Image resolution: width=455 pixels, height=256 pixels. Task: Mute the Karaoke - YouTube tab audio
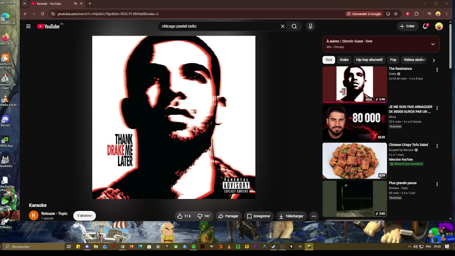pyautogui.click(x=75, y=4)
